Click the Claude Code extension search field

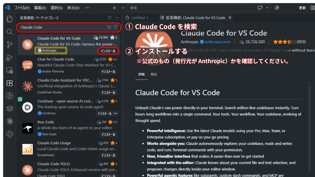point(62,27)
